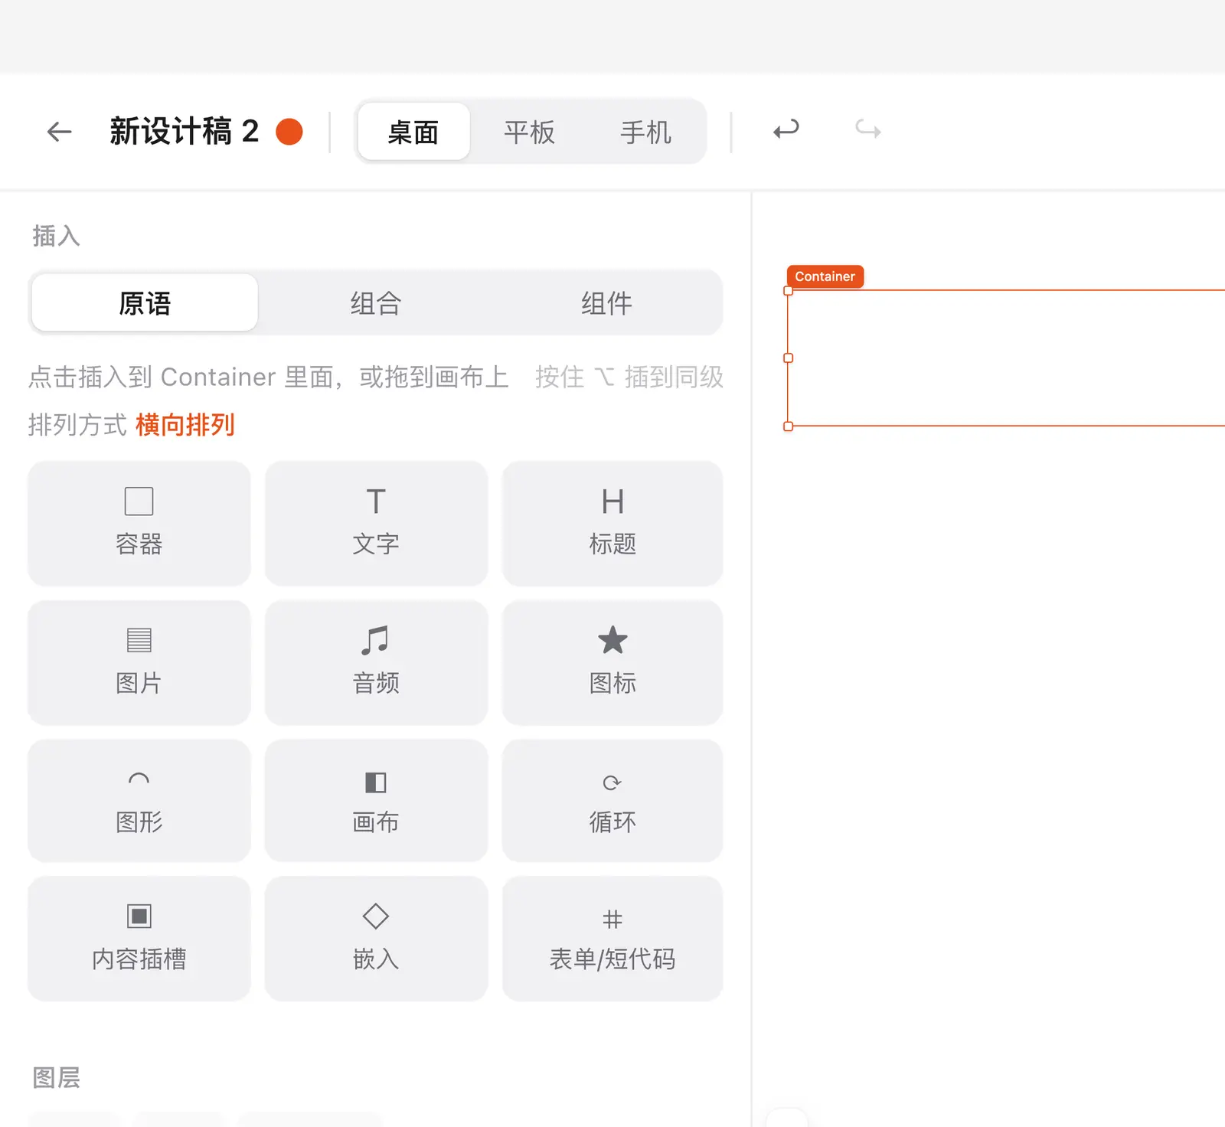Insert an 音频 audio primitive

tap(376, 662)
